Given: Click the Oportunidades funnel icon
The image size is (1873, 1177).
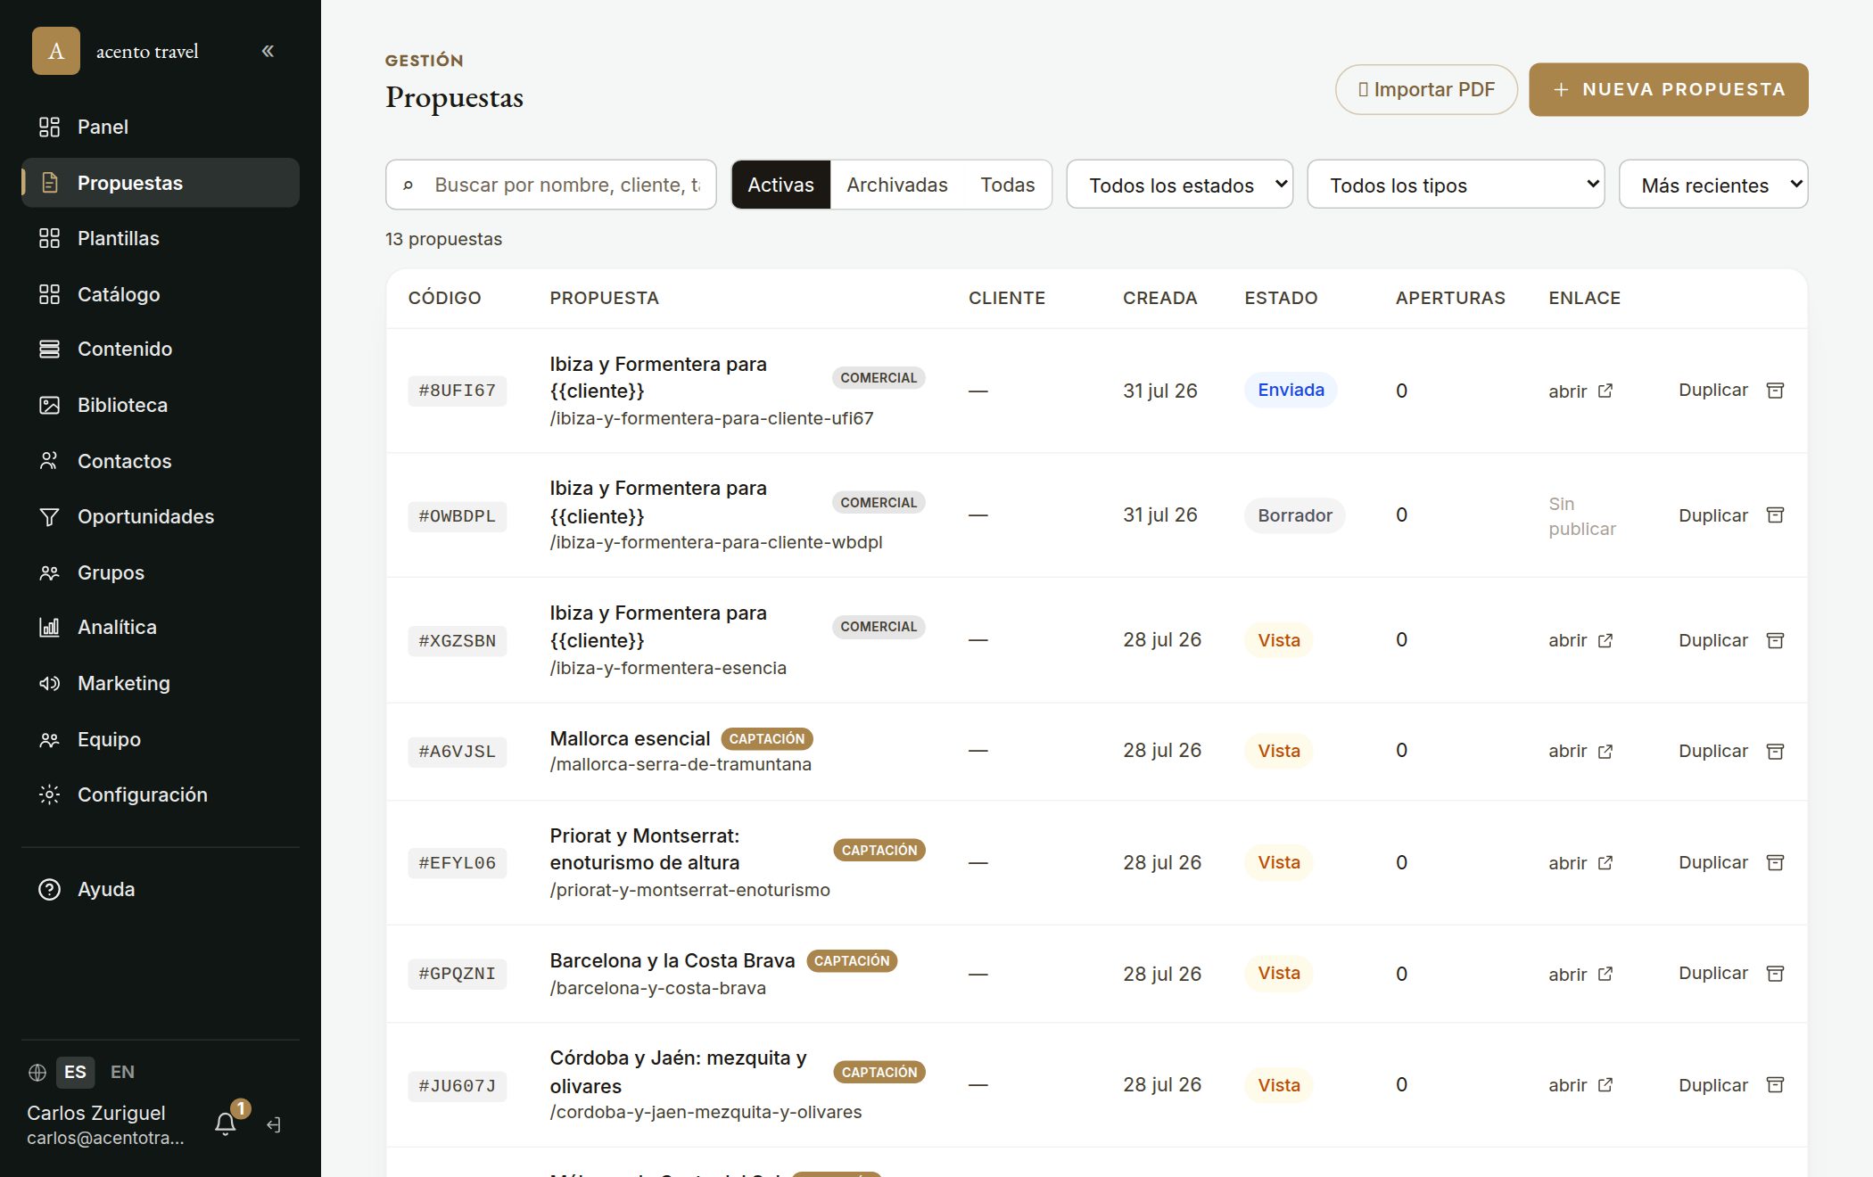Looking at the screenshot, I should [49, 517].
